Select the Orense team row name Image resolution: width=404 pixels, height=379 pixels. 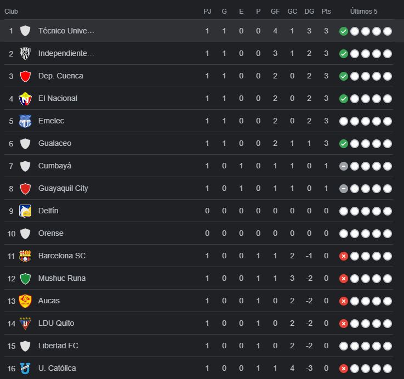51,233
